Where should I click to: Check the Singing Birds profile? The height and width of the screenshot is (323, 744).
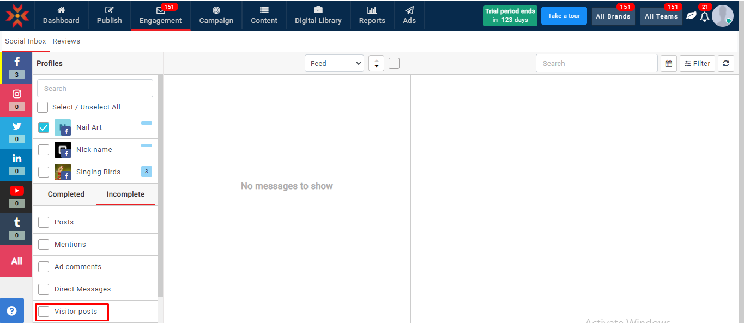(x=44, y=172)
